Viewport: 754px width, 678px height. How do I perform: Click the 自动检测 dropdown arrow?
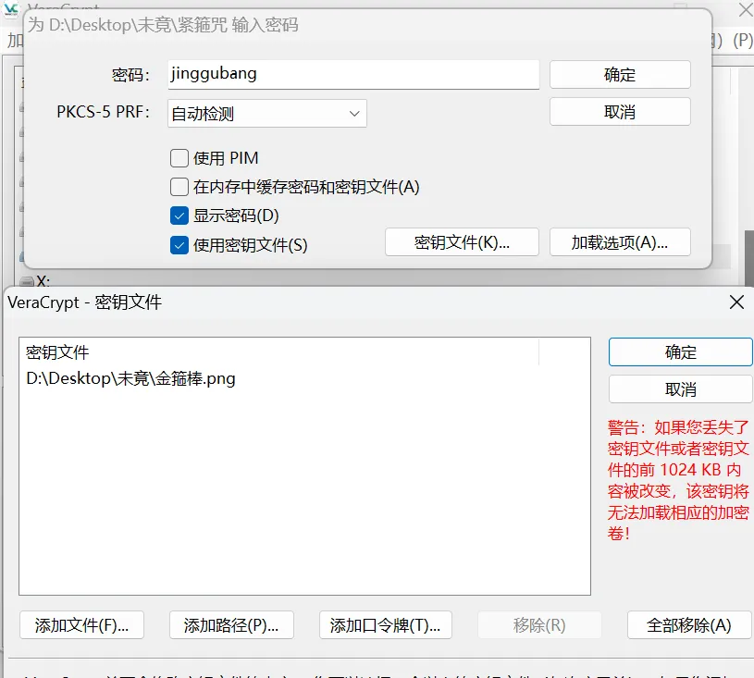(x=354, y=114)
